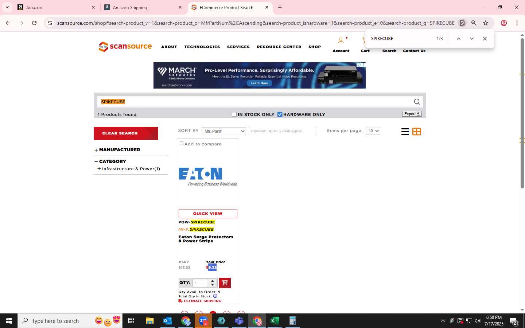Open Calculator from the taskbar

point(292,321)
